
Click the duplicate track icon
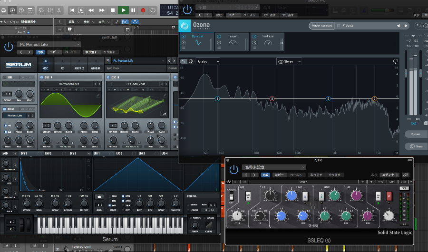click(70, 29)
